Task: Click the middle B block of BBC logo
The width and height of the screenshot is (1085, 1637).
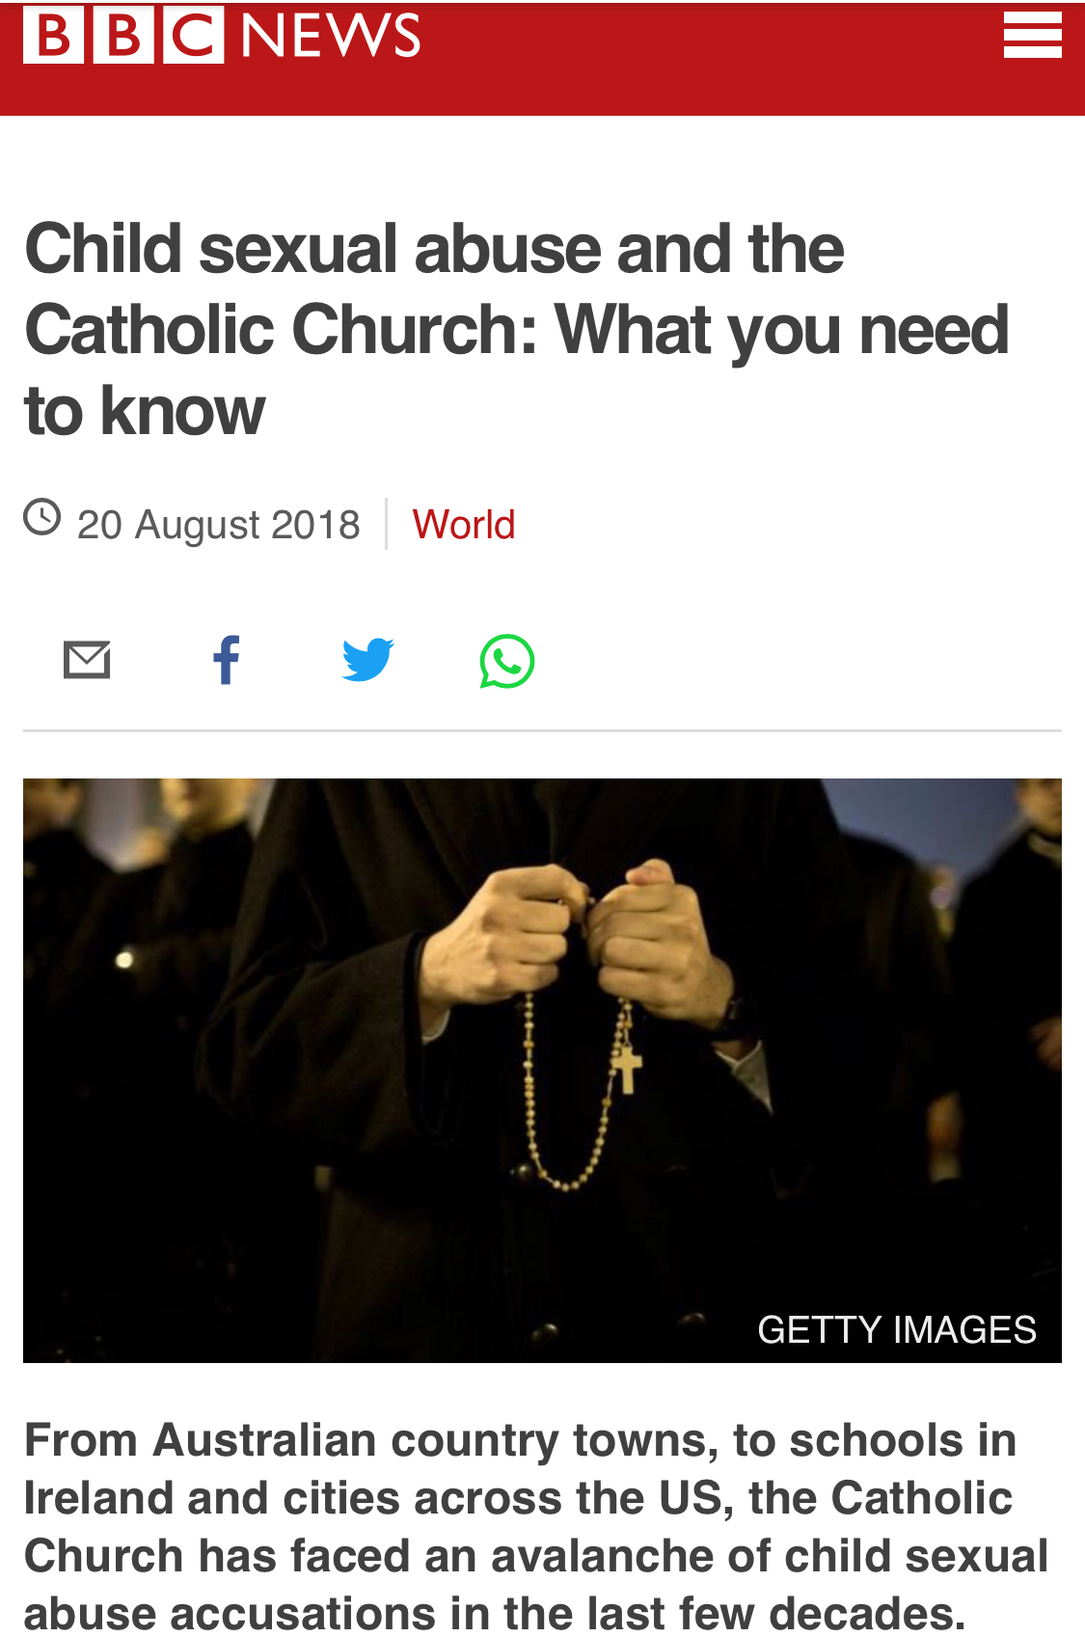Action: (123, 35)
